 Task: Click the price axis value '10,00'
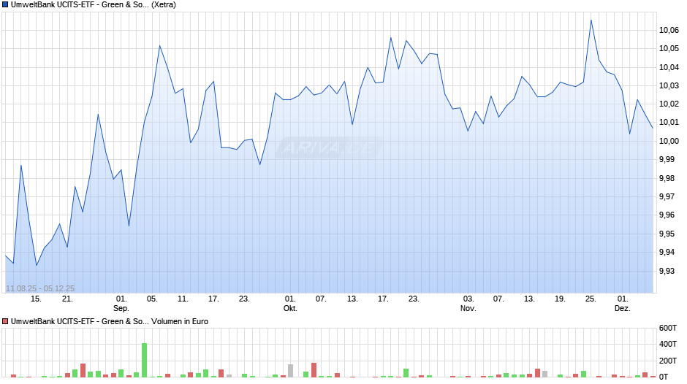click(x=669, y=141)
